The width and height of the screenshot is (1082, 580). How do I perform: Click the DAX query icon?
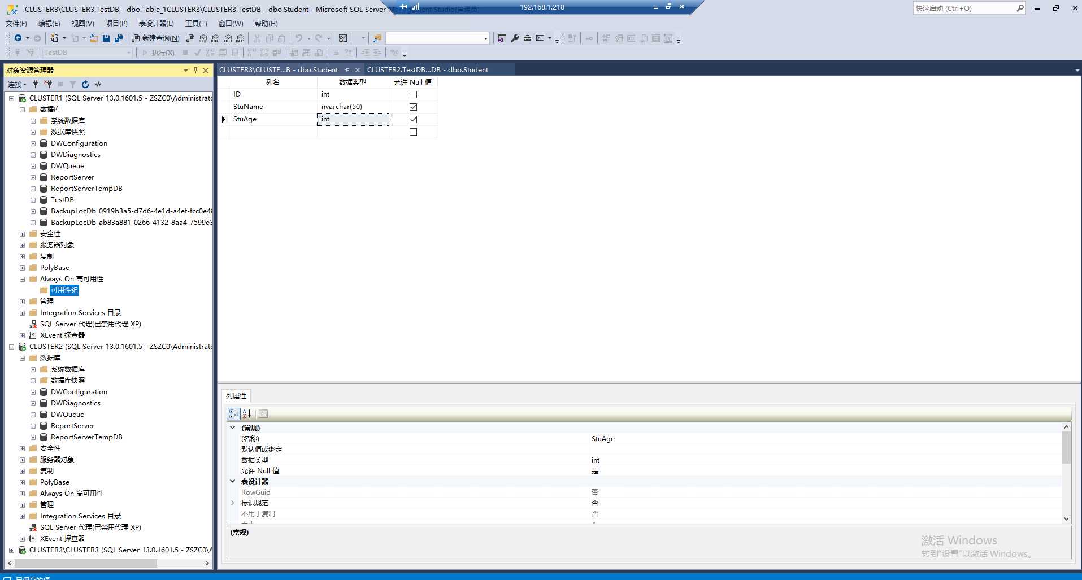pyautogui.click(x=240, y=38)
